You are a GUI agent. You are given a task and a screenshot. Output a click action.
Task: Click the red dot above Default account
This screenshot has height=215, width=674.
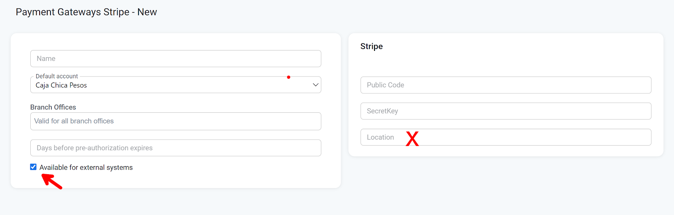pyautogui.click(x=289, y=77)
